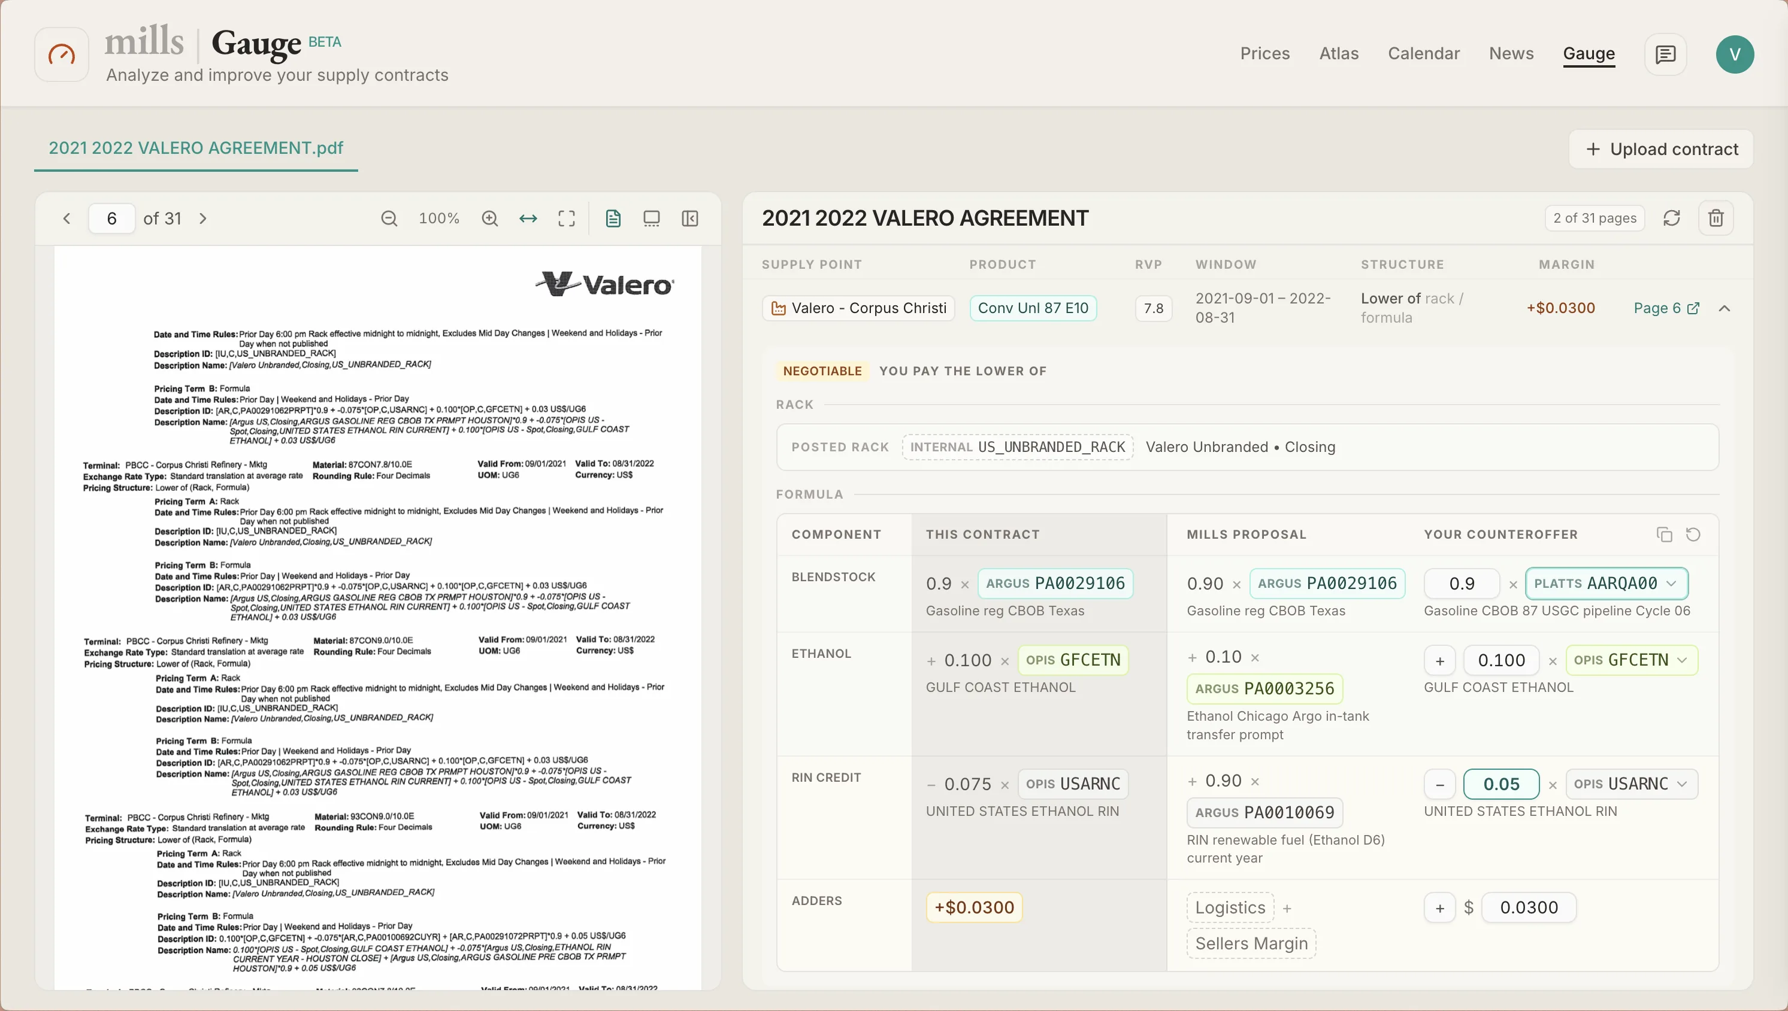The image size is (1788, 1011).
Task: Click the margin value +$0.0300 in row
Action: pos(1560,308)
